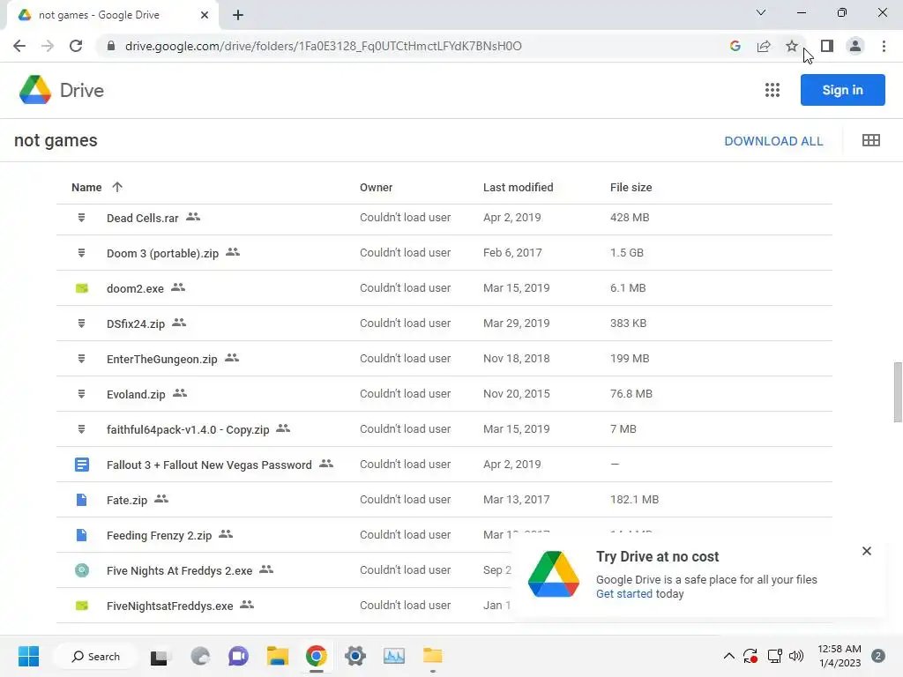Toggle Chrome side panel icon
Image resolution: width=903 pixels, height=677 pixels.
click(x=826, y=46)
